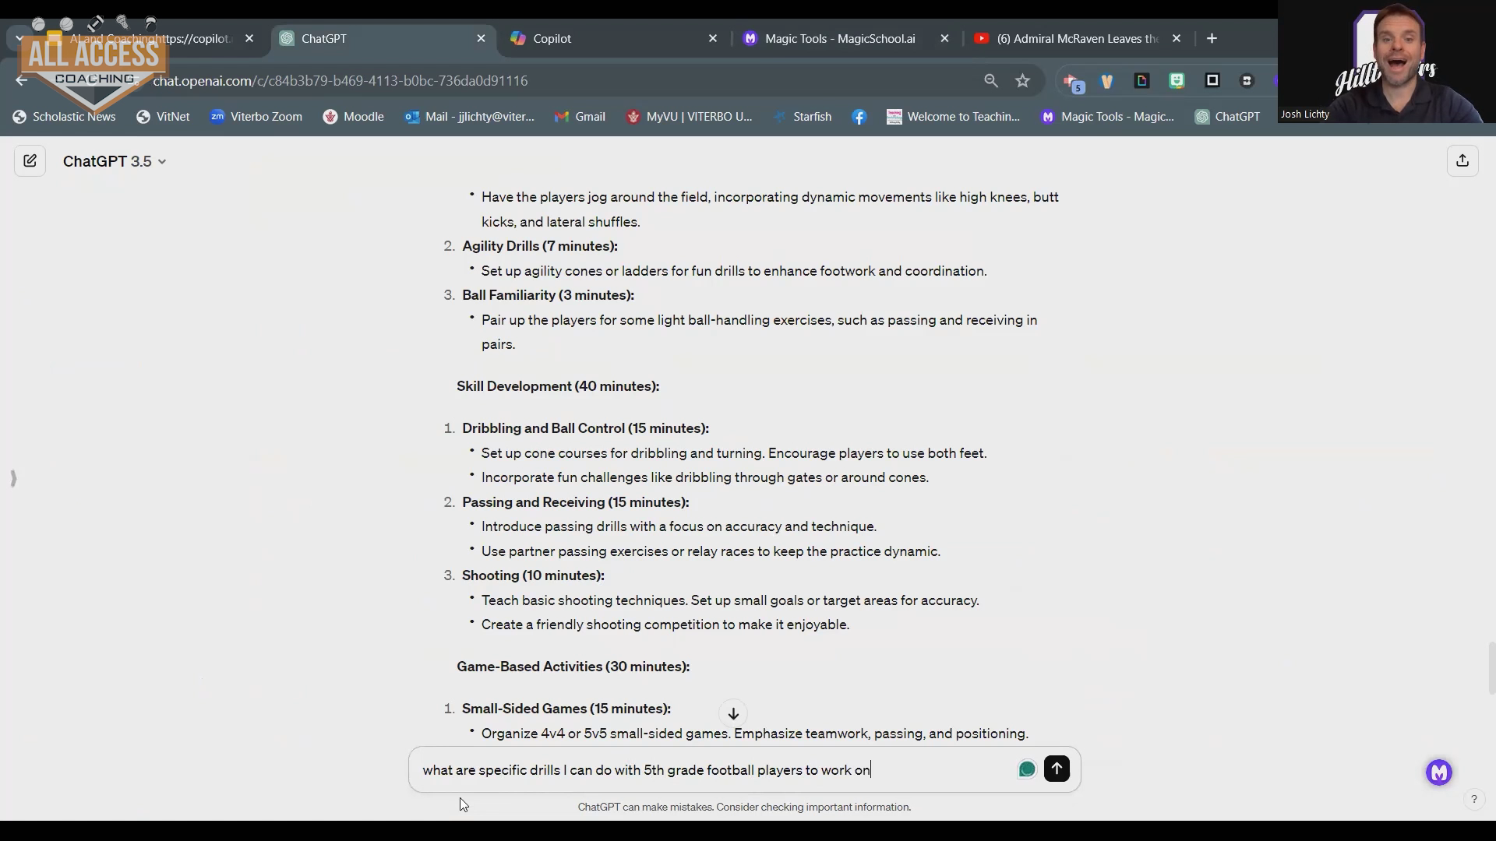
Task: Click the page vertical scrollbar thumb
Action: pyautogui.click(x=1491, y=668)
